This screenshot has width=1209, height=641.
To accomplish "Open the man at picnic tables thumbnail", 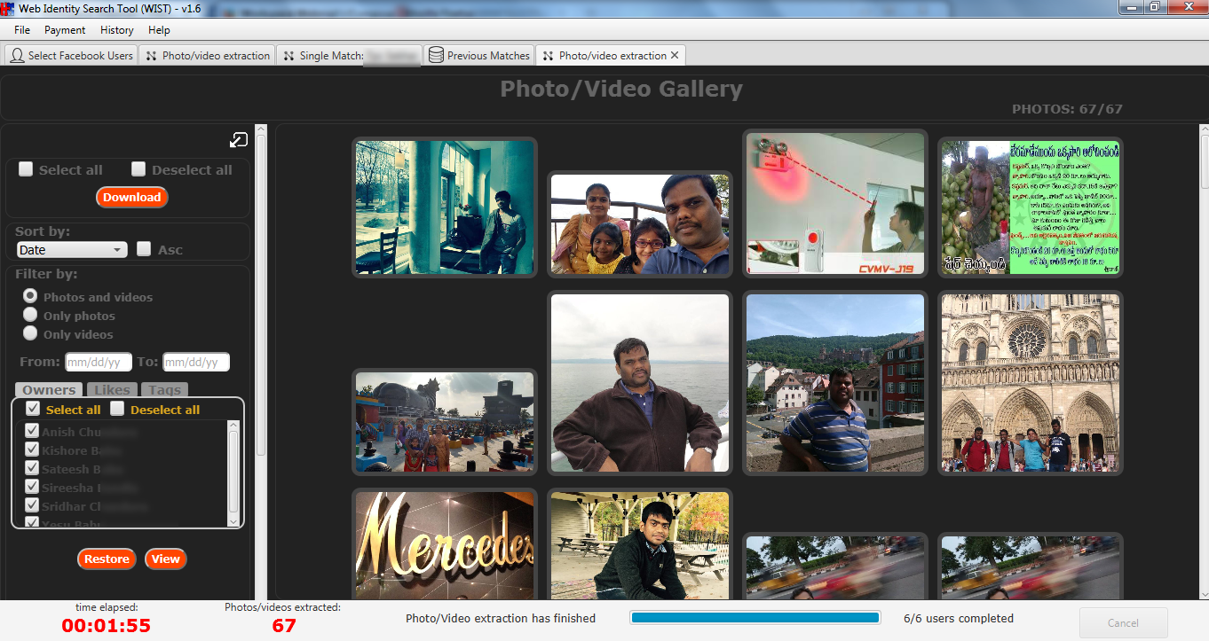I will pyautogui.click(x=640, y=544).
